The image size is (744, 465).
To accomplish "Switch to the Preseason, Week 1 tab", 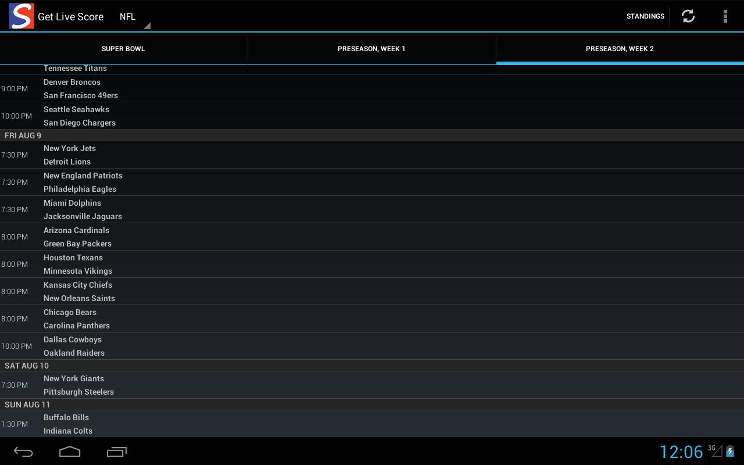I will pyautogui.click(x=371, y=49).
